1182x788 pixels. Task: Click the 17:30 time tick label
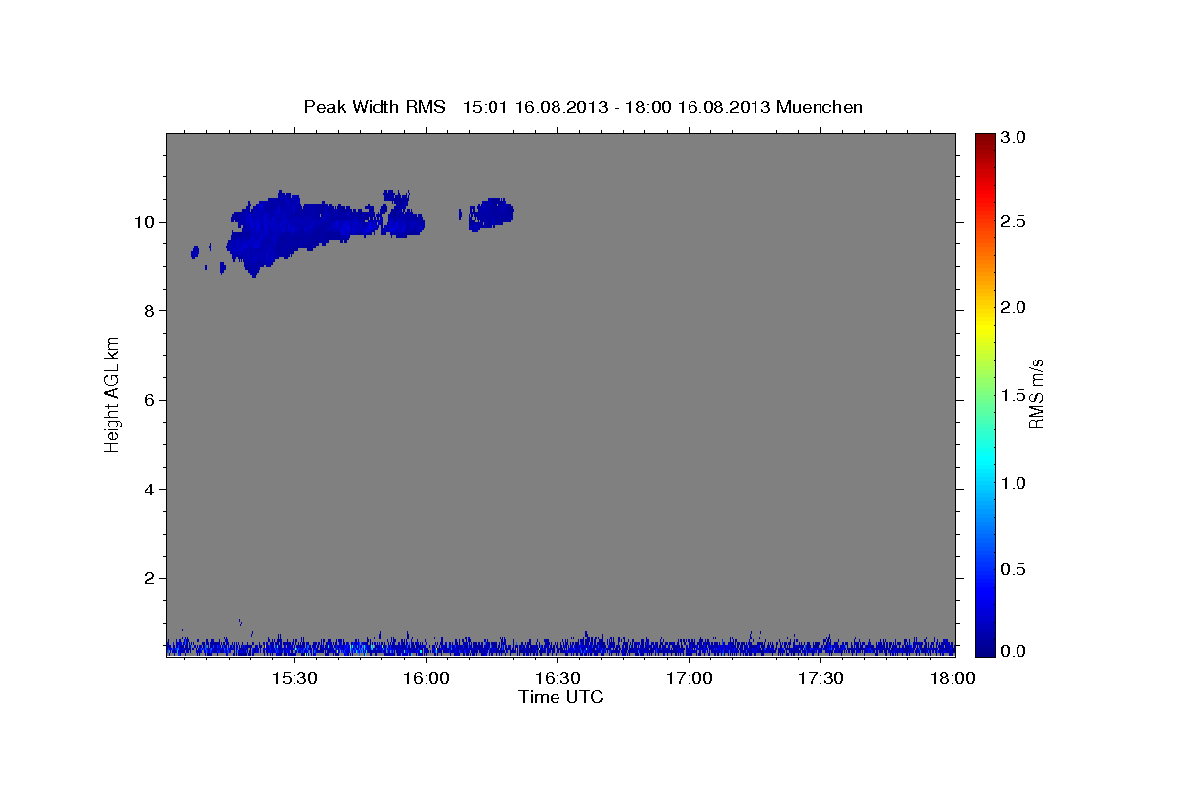coord(821,678)
